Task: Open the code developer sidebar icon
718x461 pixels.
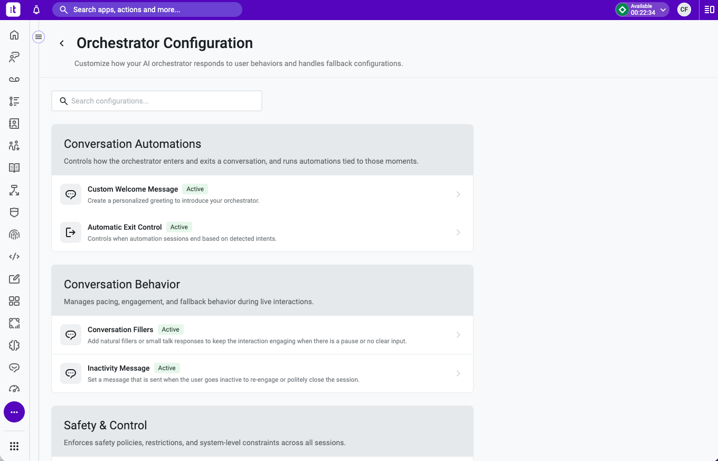Action: click(x=14, y=257)
